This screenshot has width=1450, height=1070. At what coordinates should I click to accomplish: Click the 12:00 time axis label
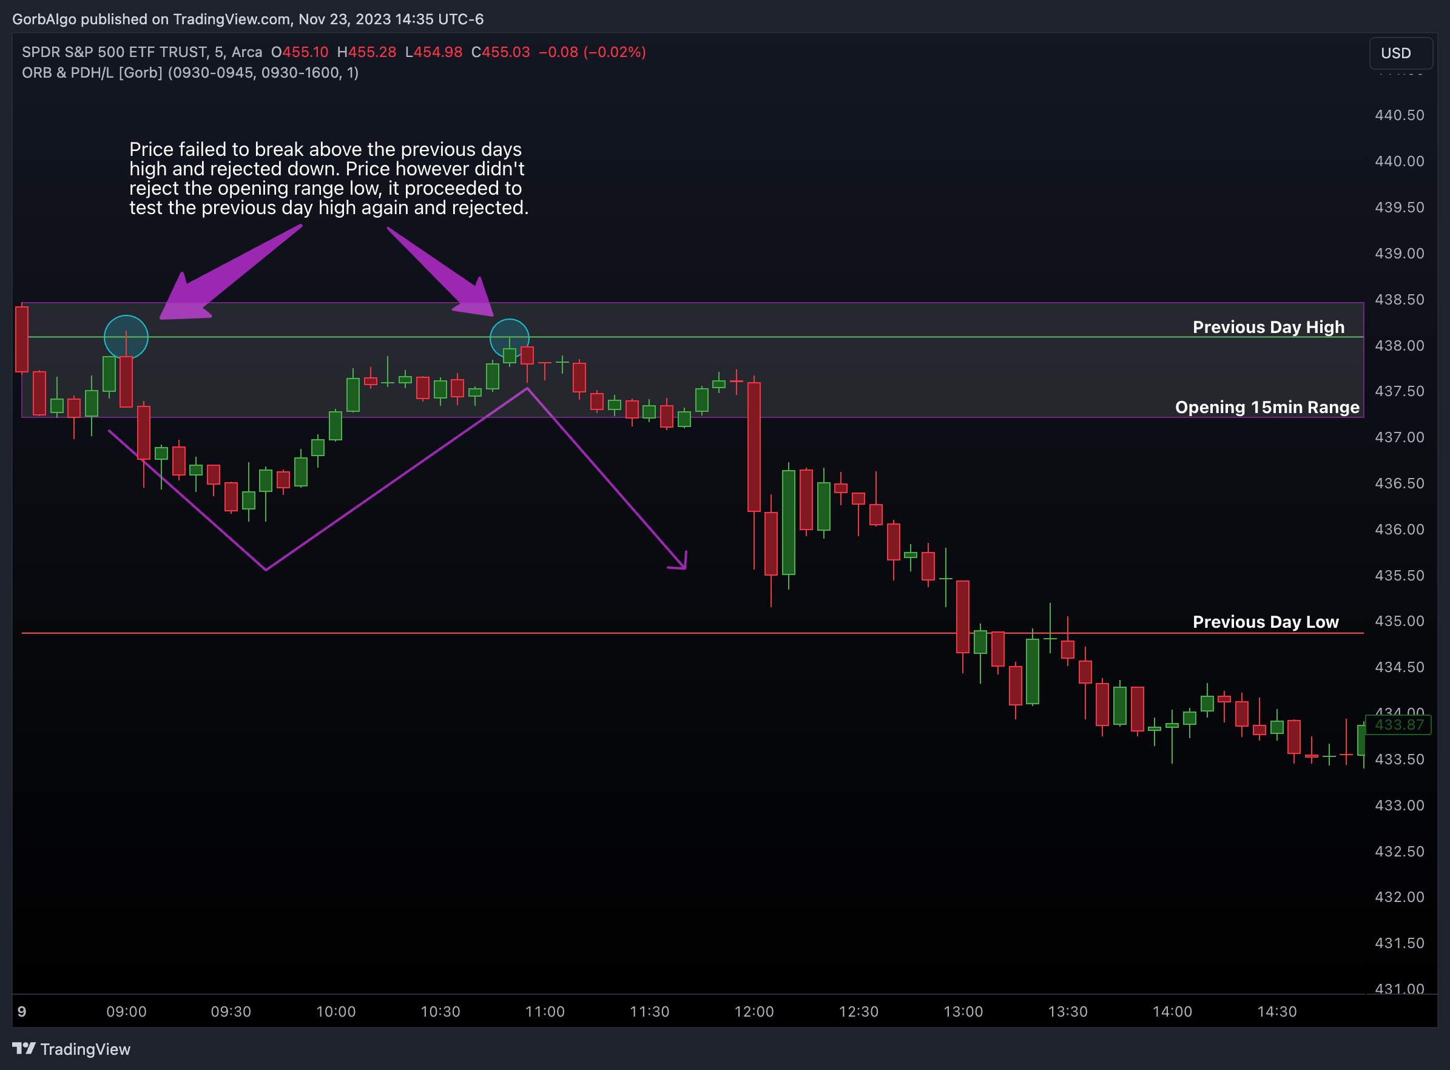pyautogui.click(x=754, y=1012)
